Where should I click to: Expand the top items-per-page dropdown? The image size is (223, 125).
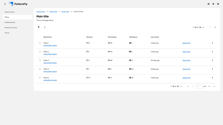point(198,27)
